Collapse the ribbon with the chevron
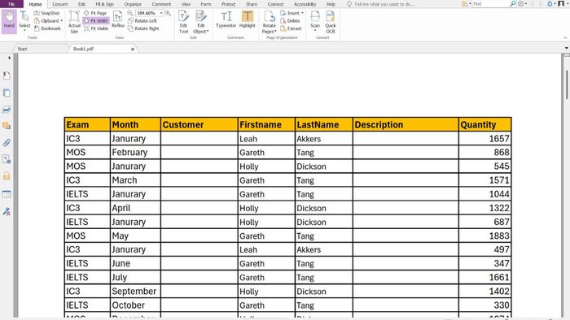570x320 pixels. [x=565, y=37]
